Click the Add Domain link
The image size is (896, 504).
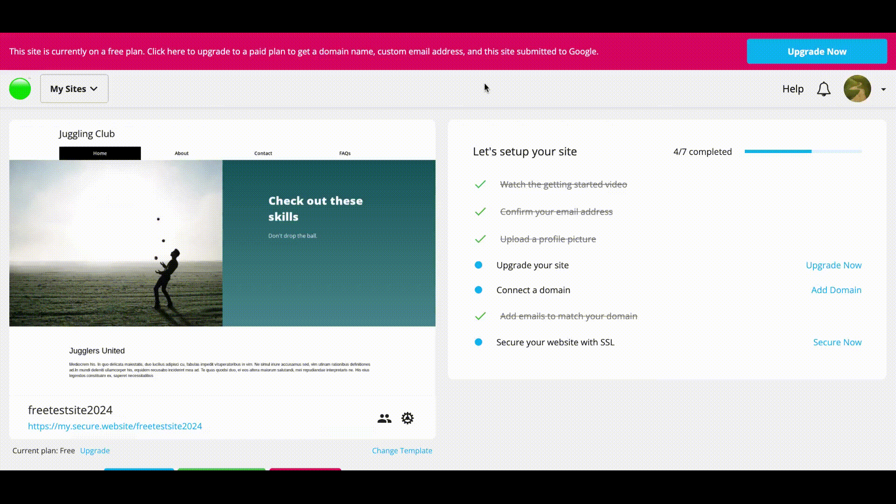point(836,290)
